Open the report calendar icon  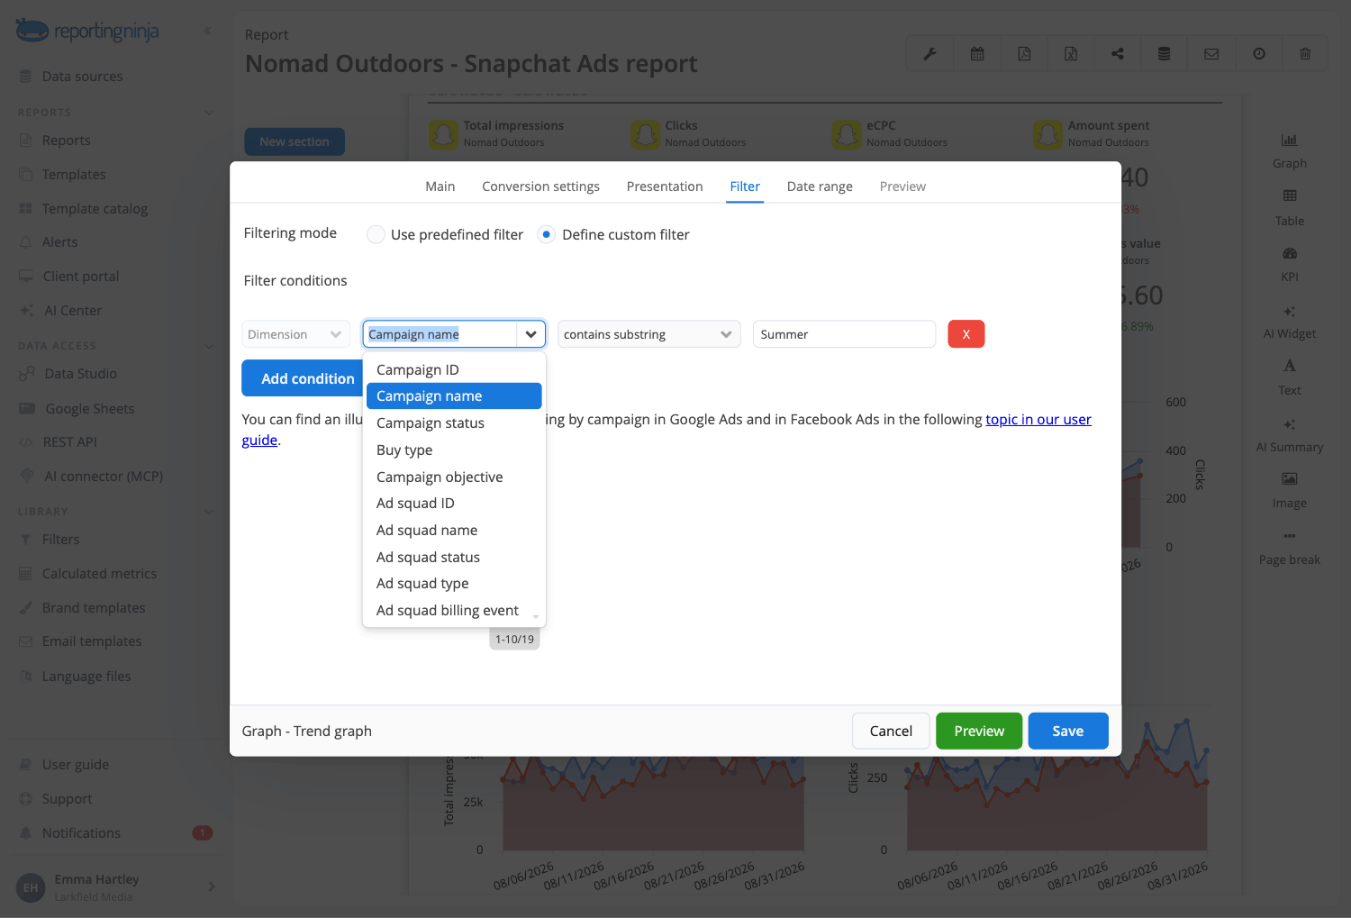(x=977, y=54)
